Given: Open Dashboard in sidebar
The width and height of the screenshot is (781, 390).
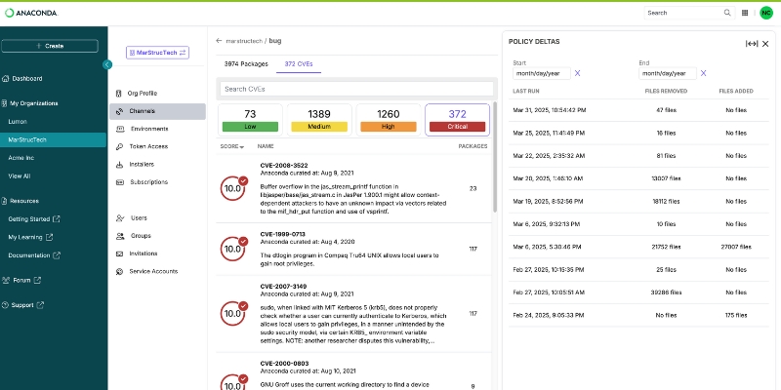Looking at the screenshot, I should point(27,79).
